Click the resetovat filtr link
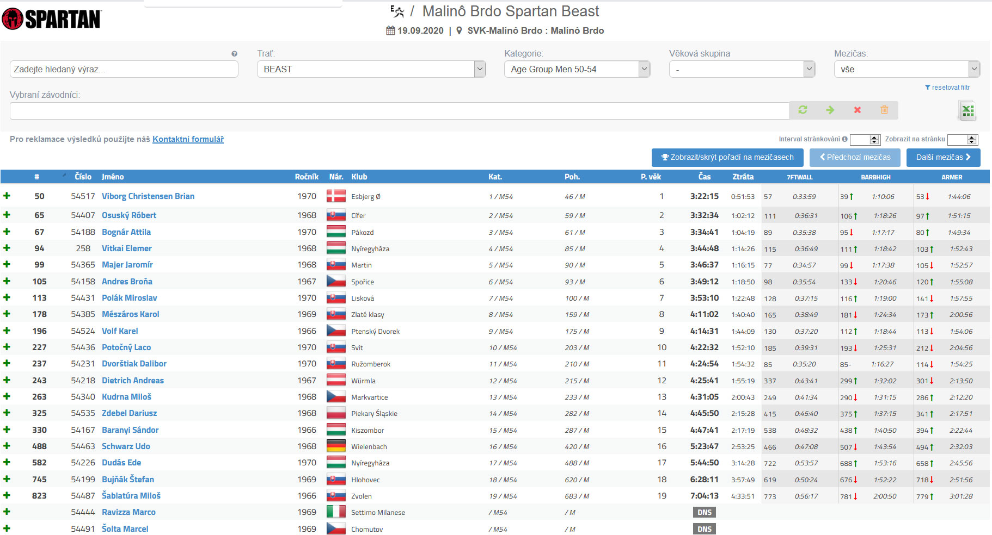 point(947,88)
